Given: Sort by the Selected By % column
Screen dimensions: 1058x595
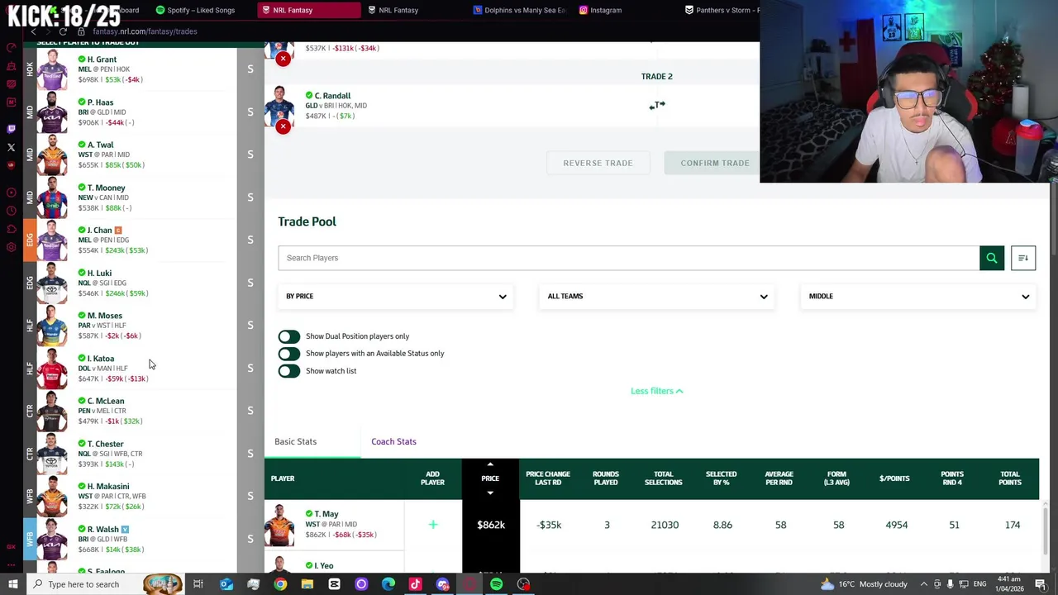Looking at the screenshot, I should pyautogui.click(x=721, y=478).
